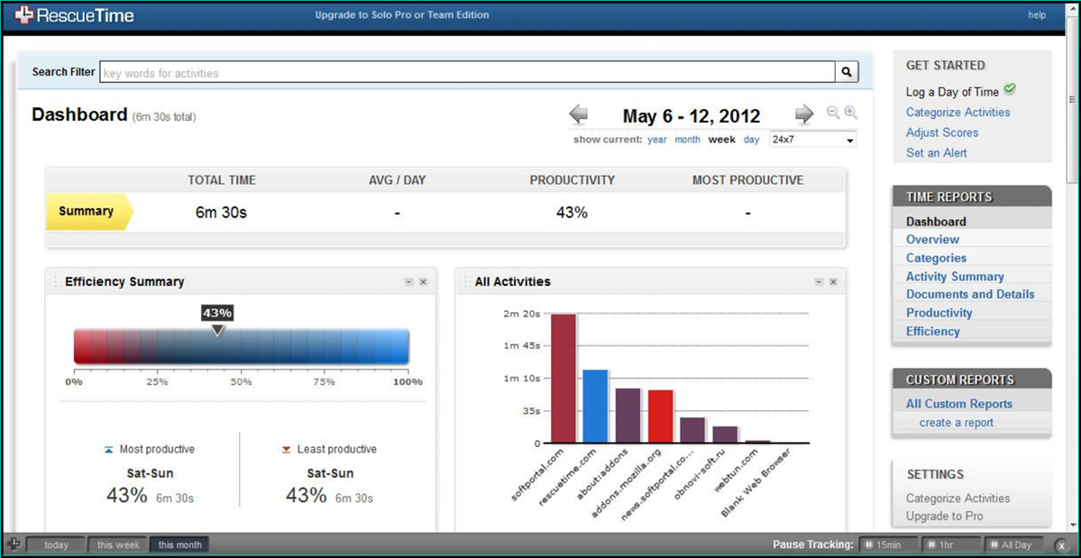Open All Custom Reports
The image size is (1081, 558).
click(x=959, y=405)
